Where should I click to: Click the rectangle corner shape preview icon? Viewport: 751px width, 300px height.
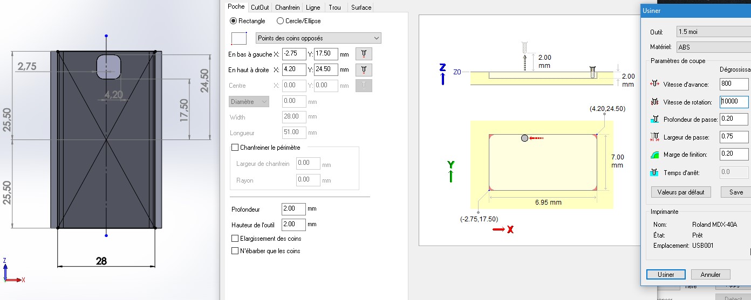pos(238,38)
